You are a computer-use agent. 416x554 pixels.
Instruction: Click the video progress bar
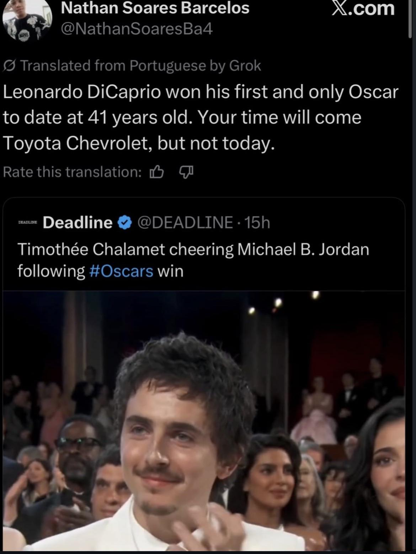208,551
